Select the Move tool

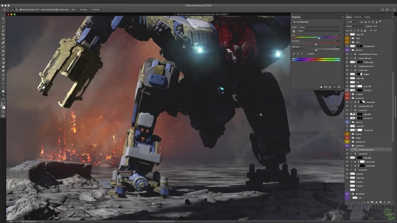pyautogui.click(x=3, y=19)
